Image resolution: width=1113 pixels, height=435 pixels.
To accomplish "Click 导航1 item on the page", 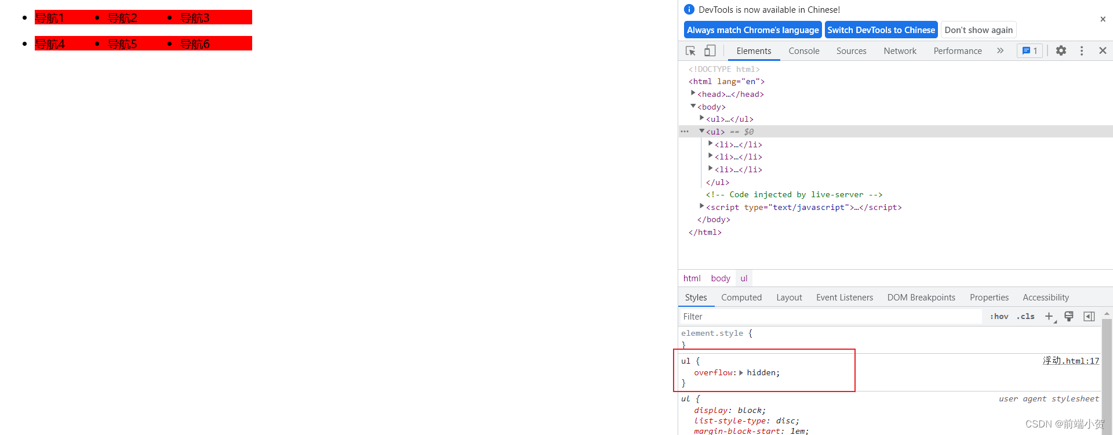I will point(50,18).
